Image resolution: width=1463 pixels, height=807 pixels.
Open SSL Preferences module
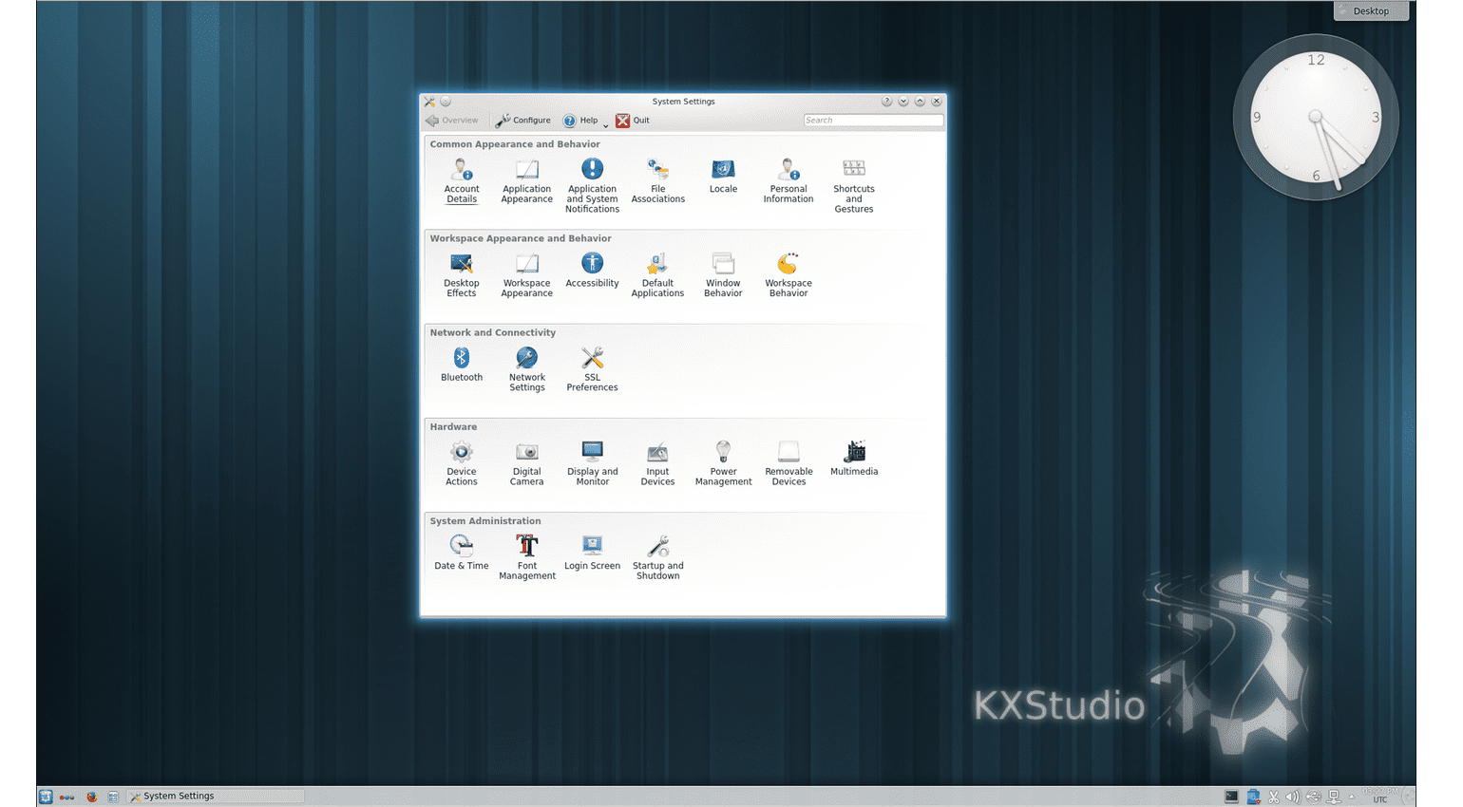(592, 368)
